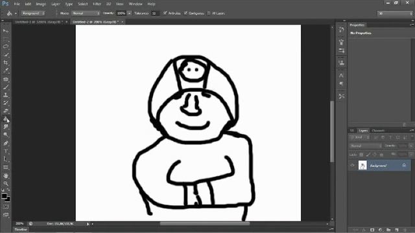Add a layer mask
The image size is (415, 233).
click(372, 230)
